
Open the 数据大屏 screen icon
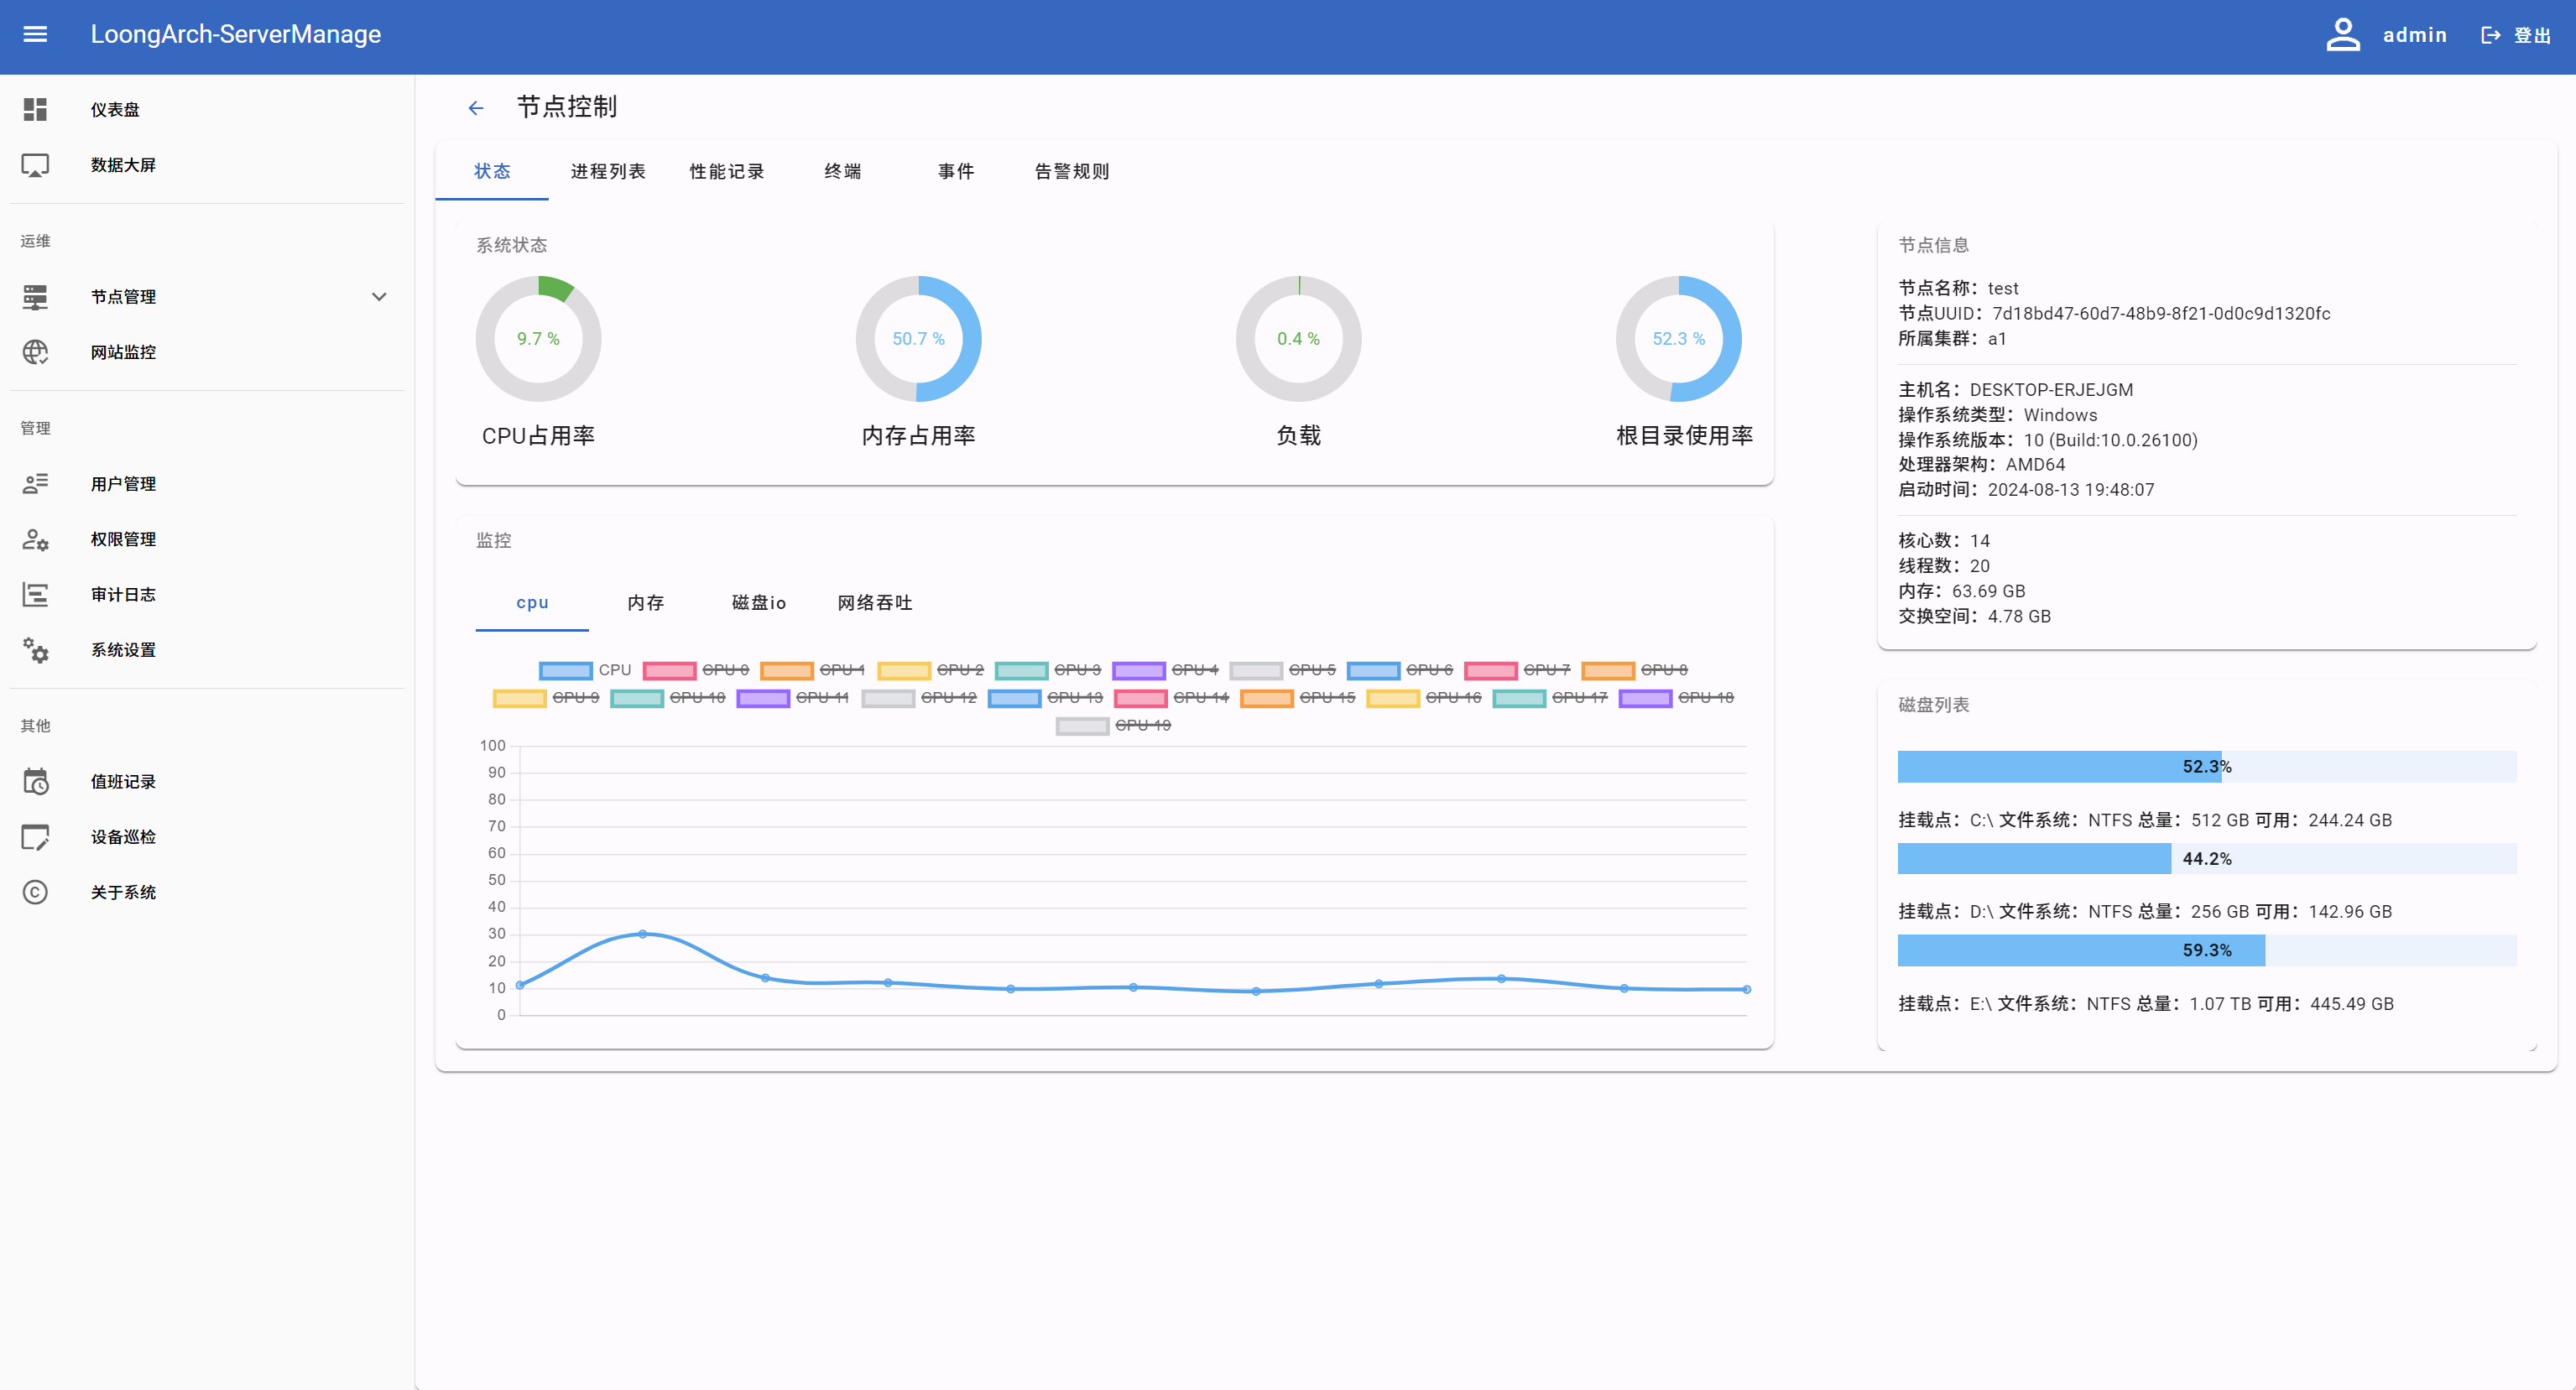[x=35, y=165]
